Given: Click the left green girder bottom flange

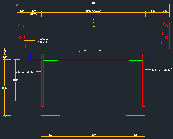Looking at the screenshot, I should coord(50,115).
